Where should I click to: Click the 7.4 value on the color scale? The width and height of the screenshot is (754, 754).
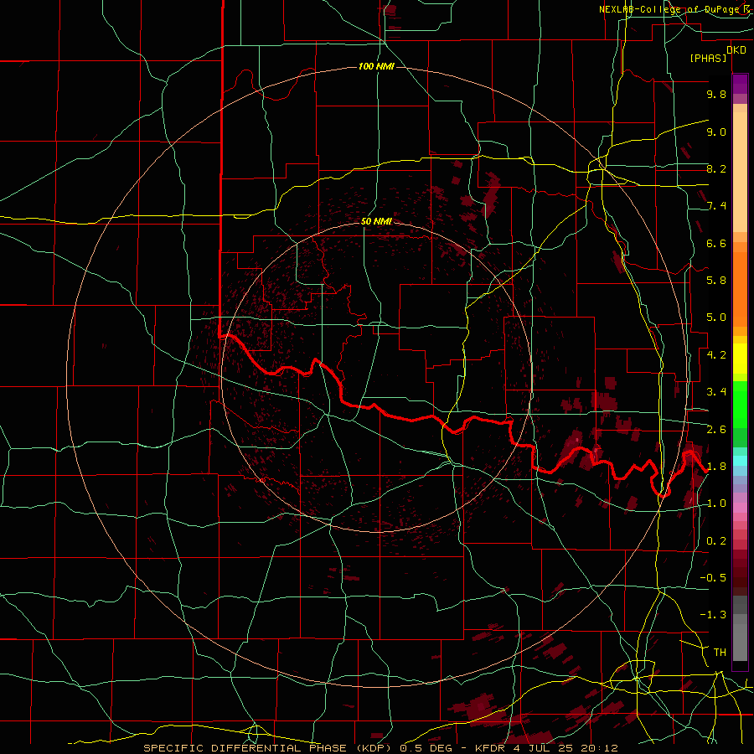pyautogui.click(x=716, y=206)
